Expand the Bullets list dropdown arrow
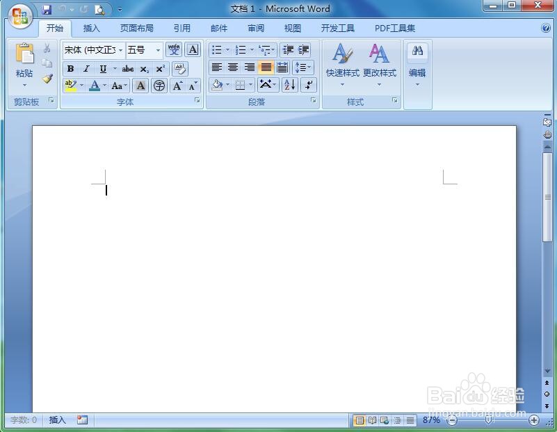 click(x=227, y=49)
